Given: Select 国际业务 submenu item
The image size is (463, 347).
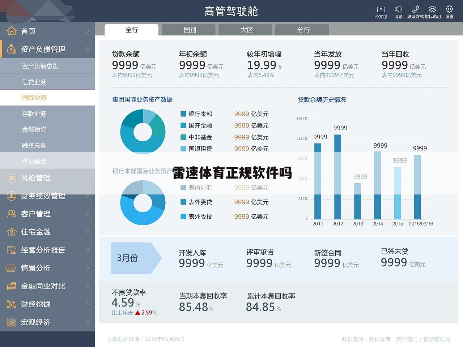Looking at the screenshot, I should 47,98.
